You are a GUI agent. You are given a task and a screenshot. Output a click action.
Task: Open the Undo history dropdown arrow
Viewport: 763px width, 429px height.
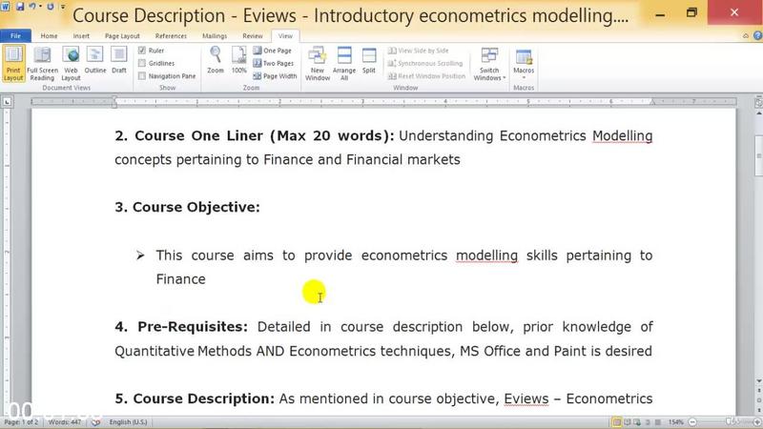coord(40,7)
